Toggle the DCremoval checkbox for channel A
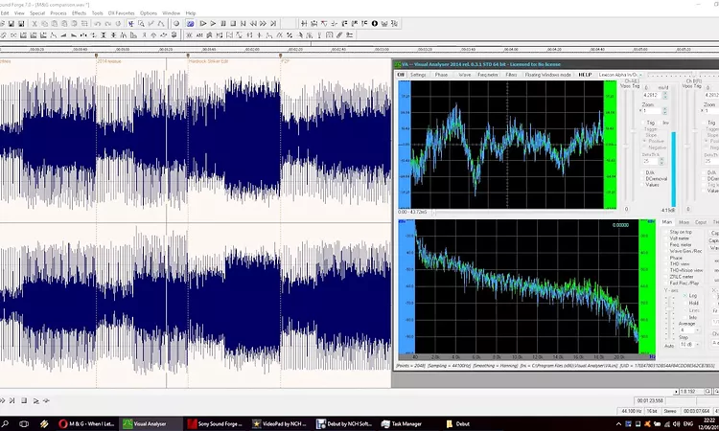The image size is (719, 431). [643, 179]
